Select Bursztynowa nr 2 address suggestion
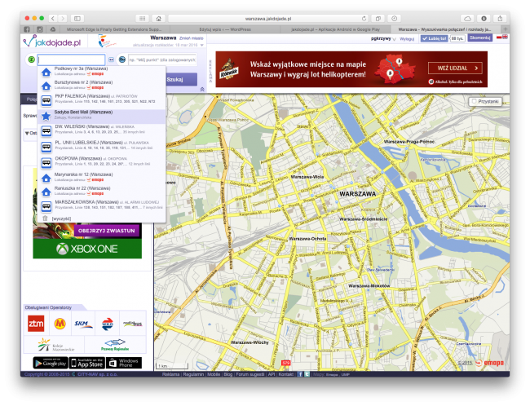 [x=102, y=85]
